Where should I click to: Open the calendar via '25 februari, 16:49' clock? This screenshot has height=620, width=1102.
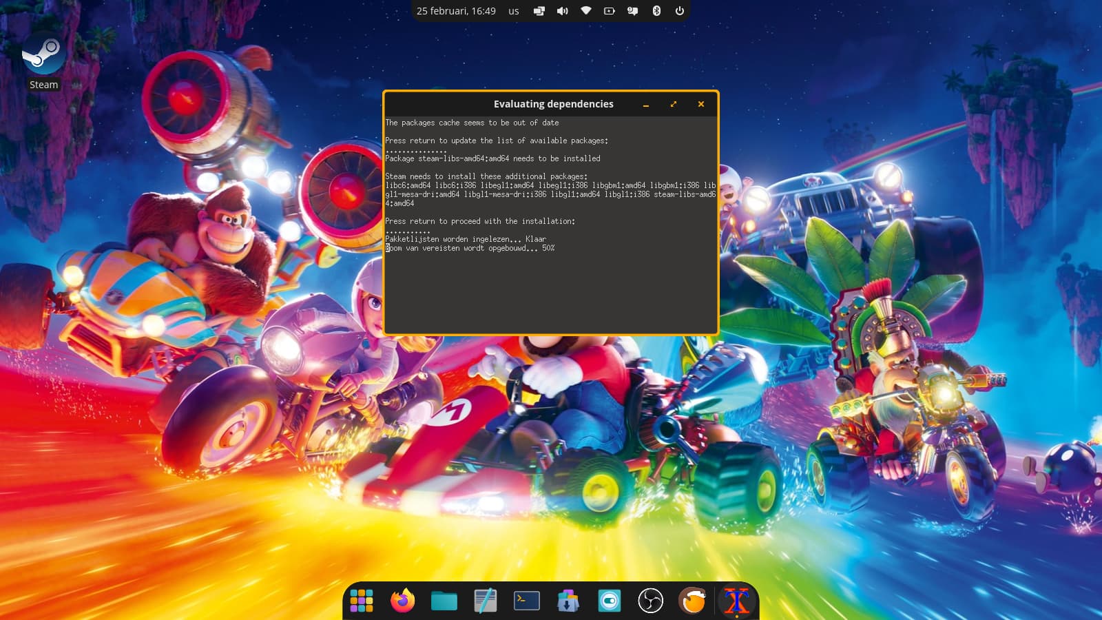click(456, 11)
